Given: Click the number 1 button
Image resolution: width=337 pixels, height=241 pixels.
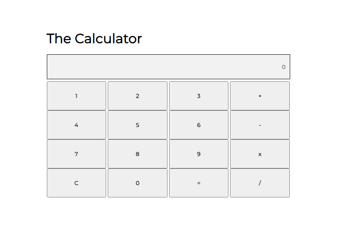Looking at the screenshot, I should (76, 96).
